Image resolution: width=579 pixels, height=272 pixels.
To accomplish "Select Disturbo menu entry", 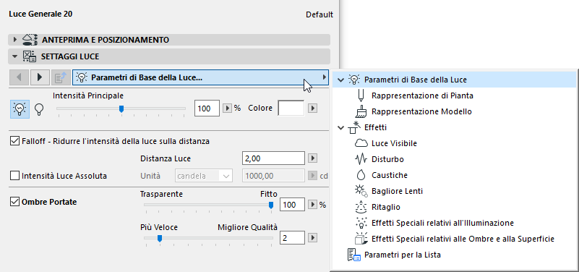I will pos(387,159).
